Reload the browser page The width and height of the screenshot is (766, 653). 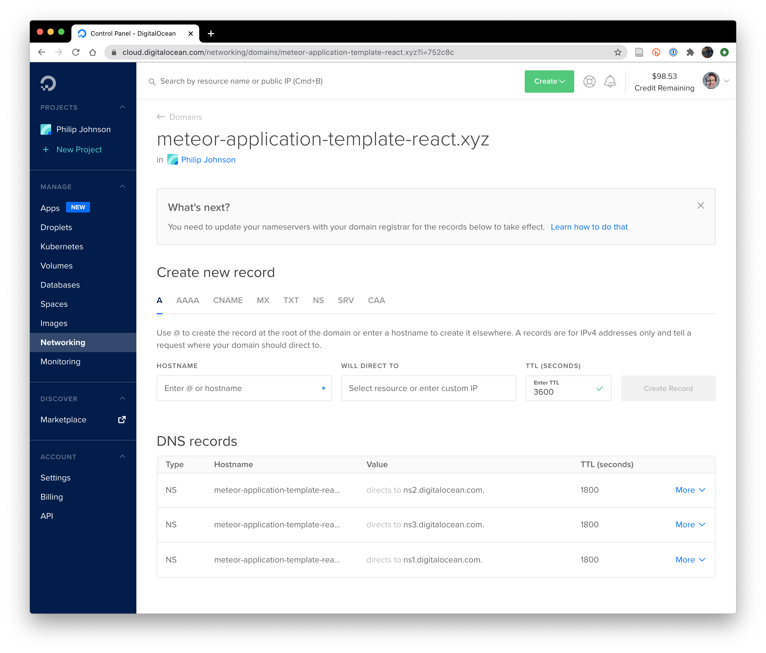(76, 52)
